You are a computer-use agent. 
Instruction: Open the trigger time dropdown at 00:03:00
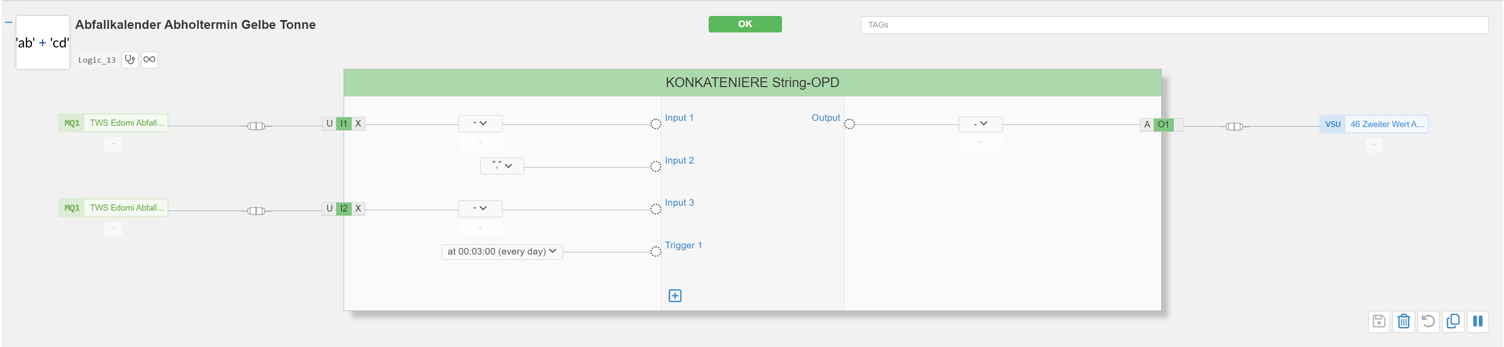click(502, 251)
